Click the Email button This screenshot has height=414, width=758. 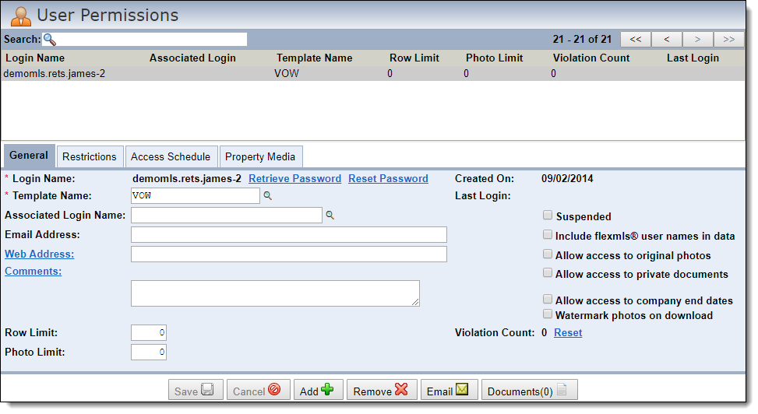click(x=449, y=390)
